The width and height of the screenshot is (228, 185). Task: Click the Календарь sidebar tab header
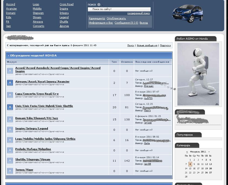(x=187, y=145)
